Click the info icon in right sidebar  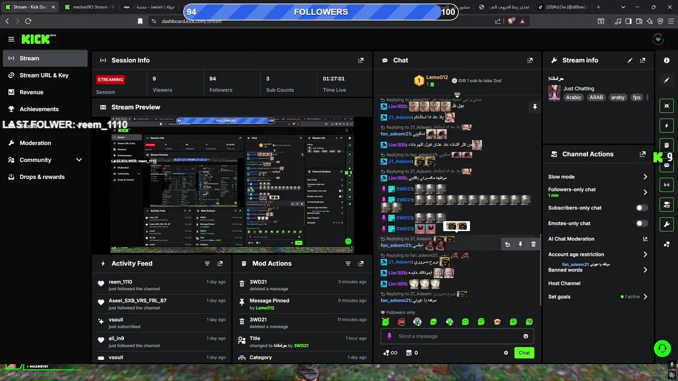(x=666, y=60)
